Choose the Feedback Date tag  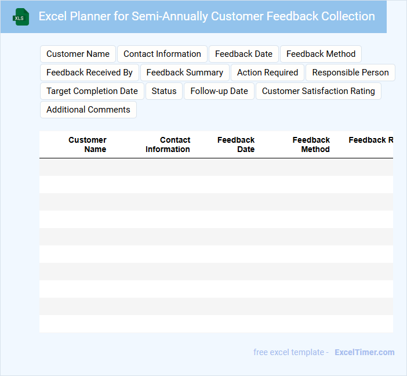(244, 54)
